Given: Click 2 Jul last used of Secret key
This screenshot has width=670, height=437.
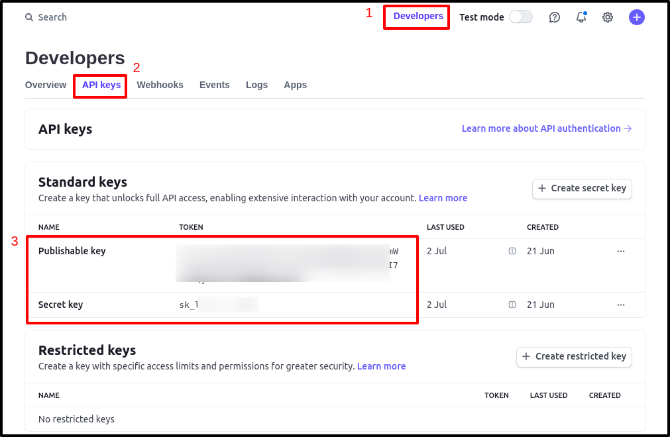Looking at the screenshot, I should point(437,305).
